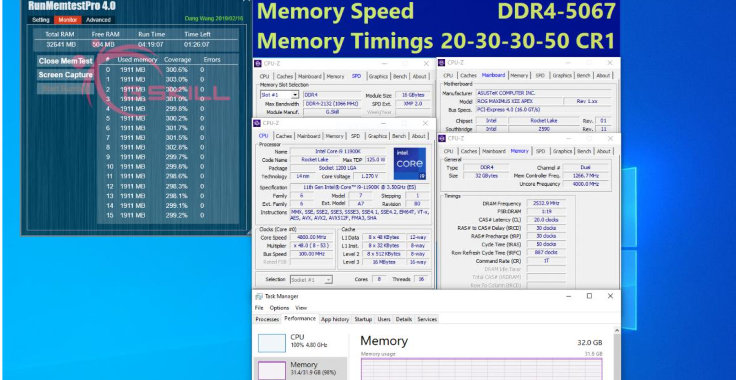The height and width of the screenshot is (380, 736).
Task: Click the 'PCI-Express 4.0 (16.0 GT/s)' bus specs field
Action: (x=544, y=110)
